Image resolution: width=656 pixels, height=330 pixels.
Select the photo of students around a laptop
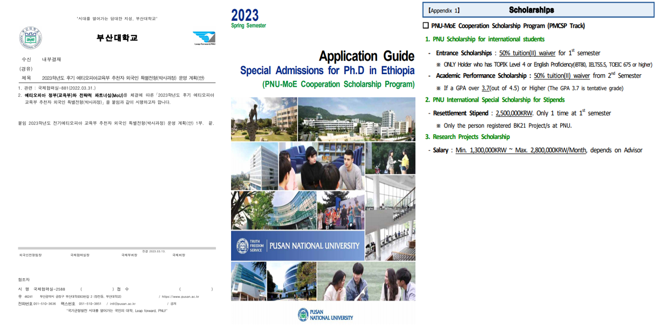click(321, 166)
